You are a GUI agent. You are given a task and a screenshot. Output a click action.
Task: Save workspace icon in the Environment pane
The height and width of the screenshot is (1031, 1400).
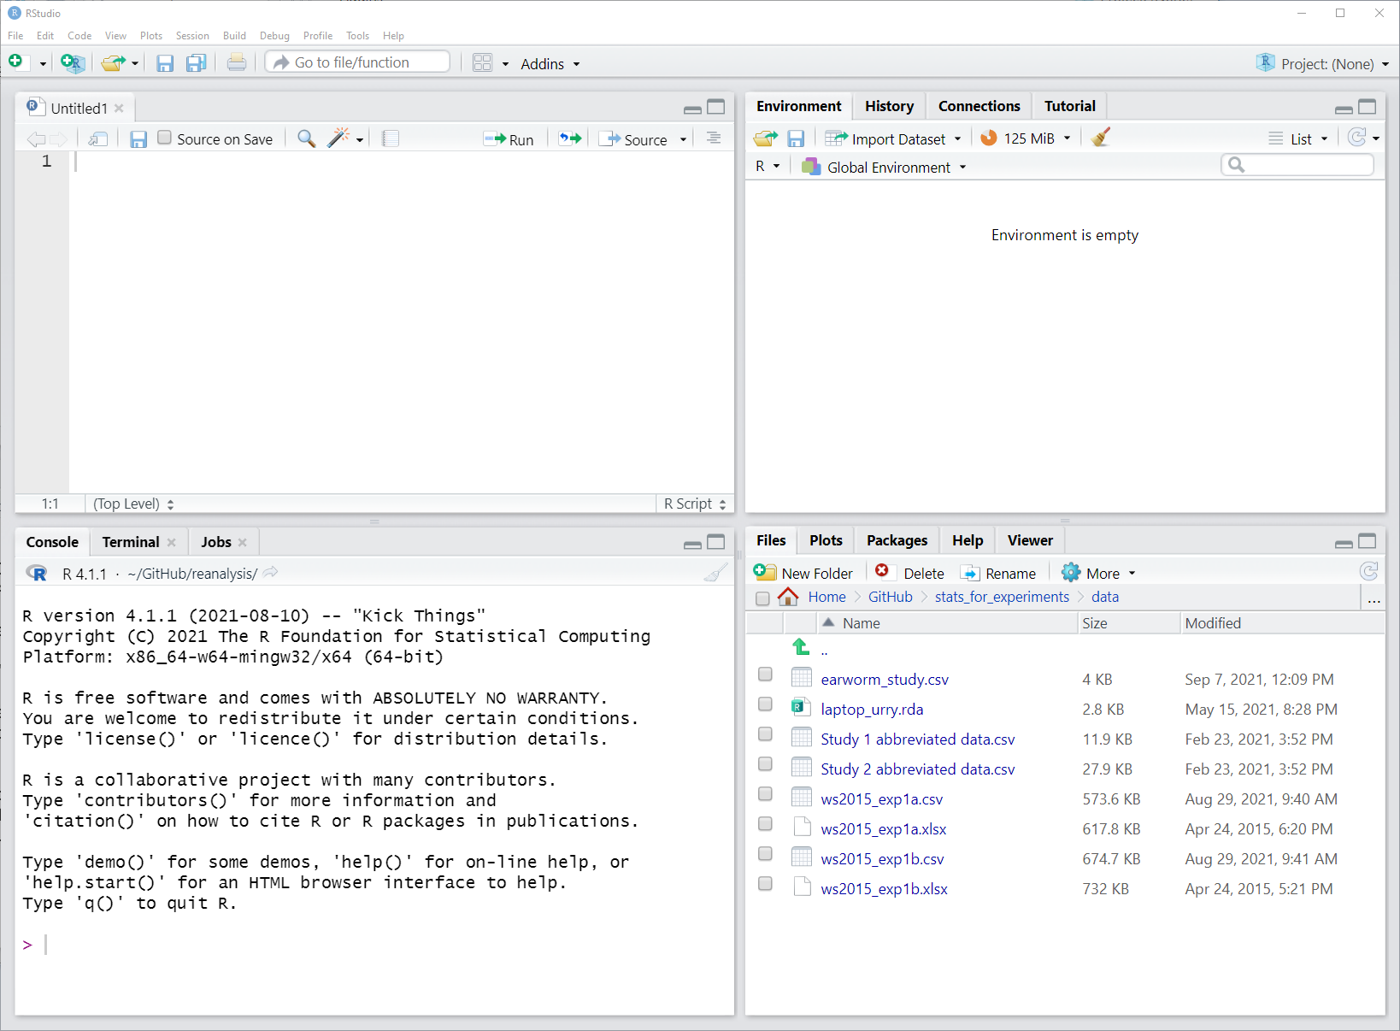796,138
